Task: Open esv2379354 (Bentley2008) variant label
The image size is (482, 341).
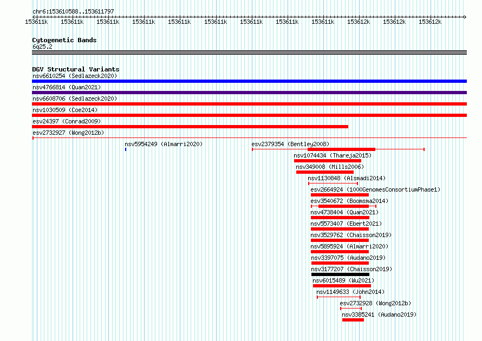Action: 290,144
